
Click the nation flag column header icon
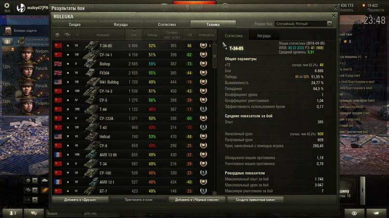coord(57,35)
